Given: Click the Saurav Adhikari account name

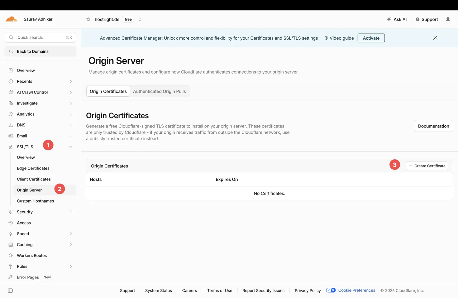Looking at the screenshot, I should click(x=39, y=19).
